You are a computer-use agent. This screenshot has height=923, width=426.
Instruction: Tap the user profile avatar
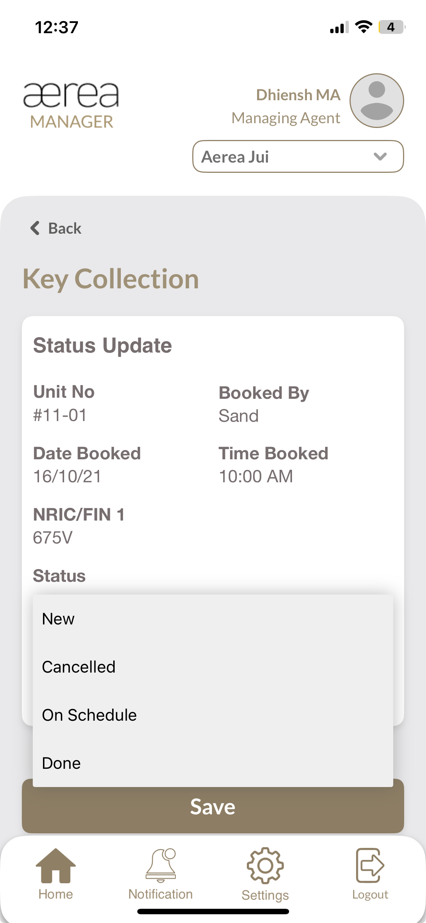376,101
